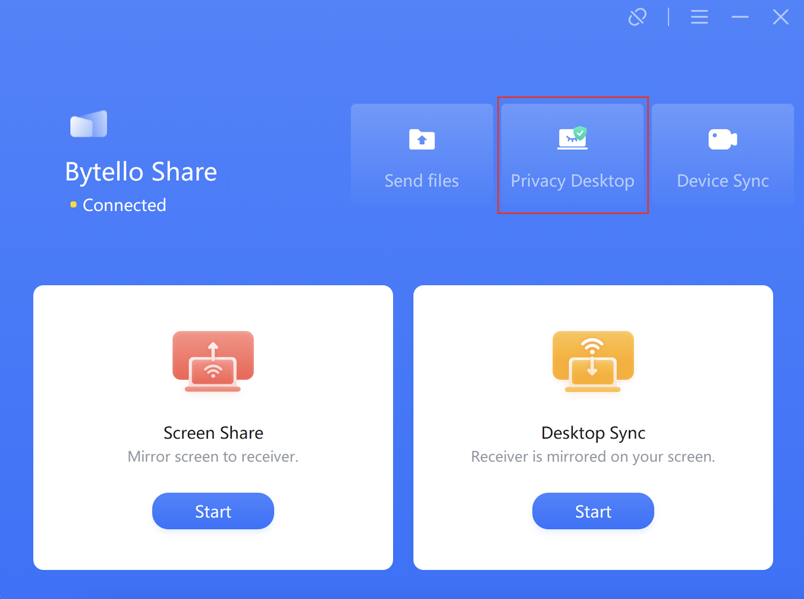804x599 pixels.
Task: Start Screen Share
Action: [213, 511]
